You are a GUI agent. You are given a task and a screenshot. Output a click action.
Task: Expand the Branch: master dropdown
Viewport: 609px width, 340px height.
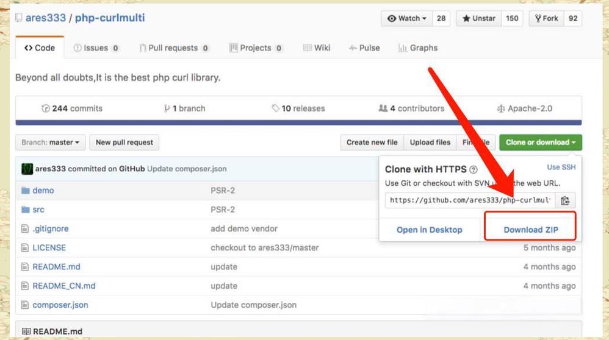[50, 143]
